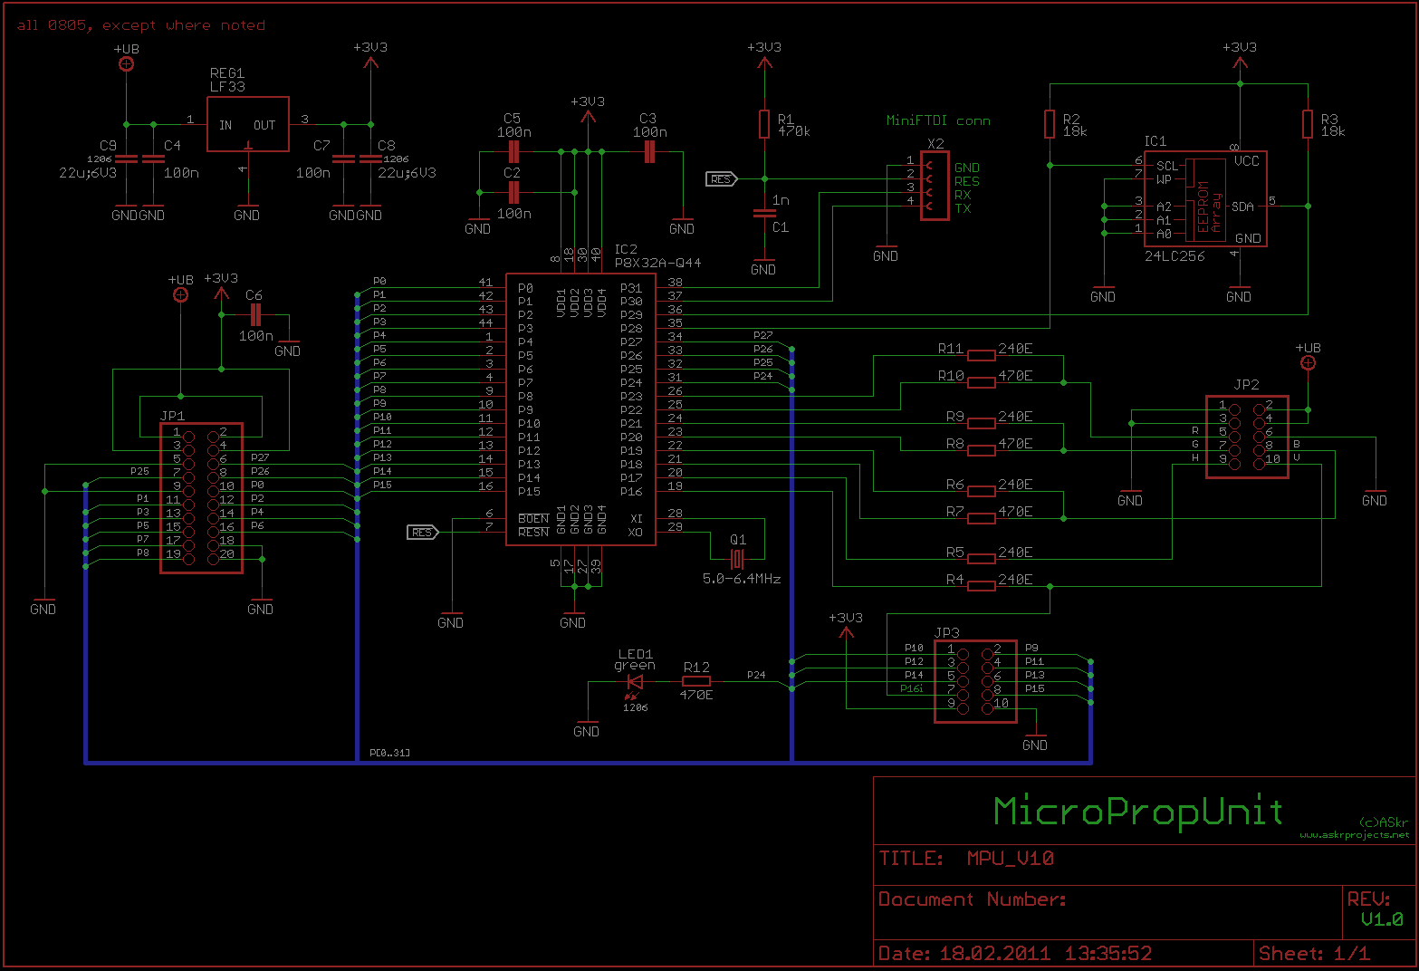The height and width of the screenshot is (971, 1419).
Task: Click the RES net flag left of C1
Action: (x=722, y=179)
